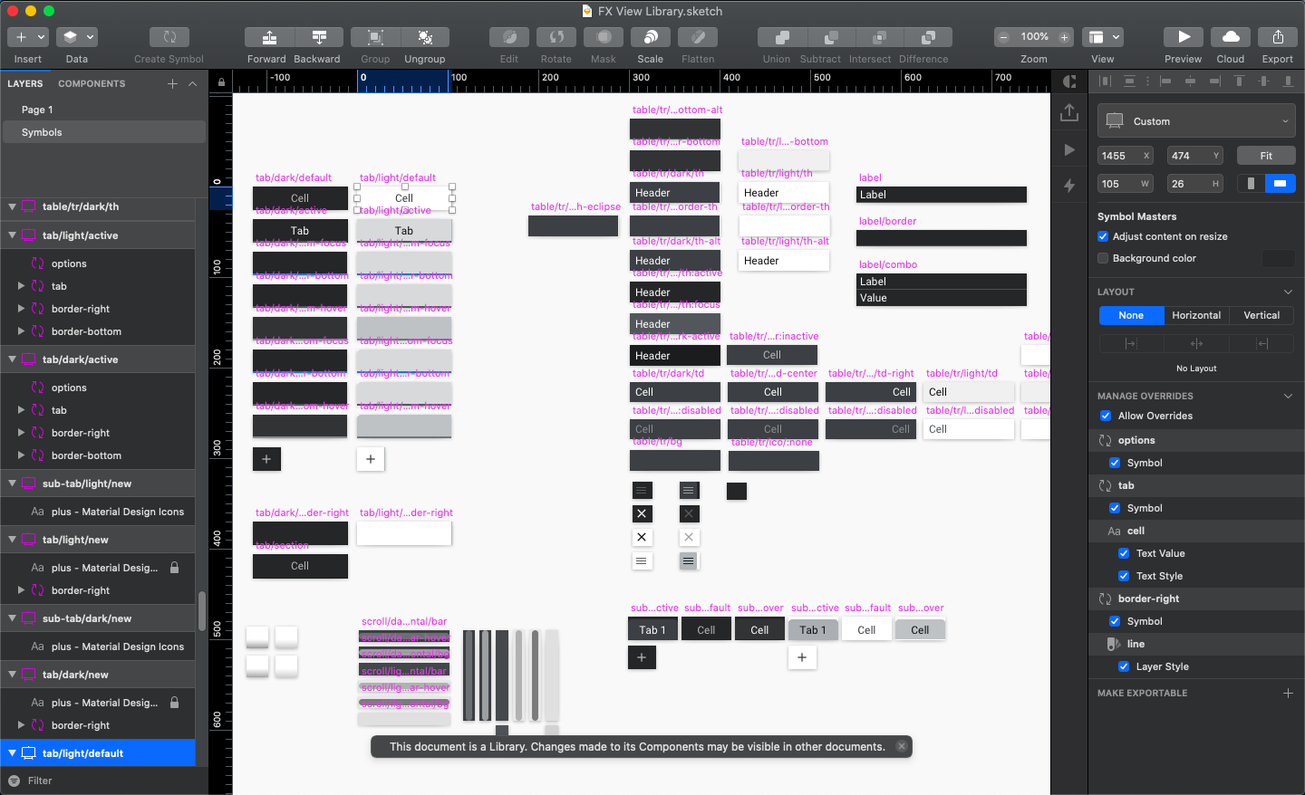Image resolution: width=1305 pixels, height=795 pixels.
Task: Collapse the tab/light/active symbol group
Action: (12, 235)
